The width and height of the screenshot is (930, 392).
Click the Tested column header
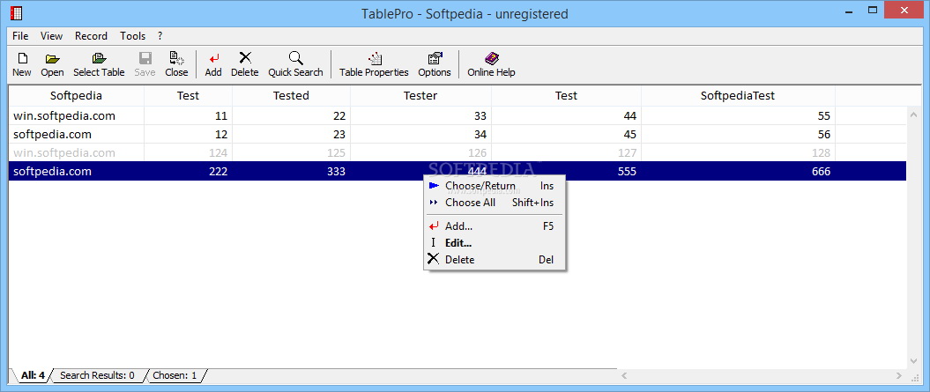click(x=291, y=95)
